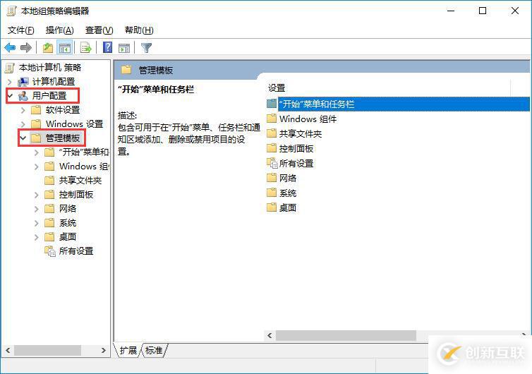Click the Forward arrow toolbar icon
Image resolution: width=532 pixels, height=374 pixels.
tap(26, 48)
